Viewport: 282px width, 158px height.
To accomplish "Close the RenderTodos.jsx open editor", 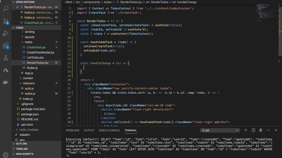I will 17,7.
